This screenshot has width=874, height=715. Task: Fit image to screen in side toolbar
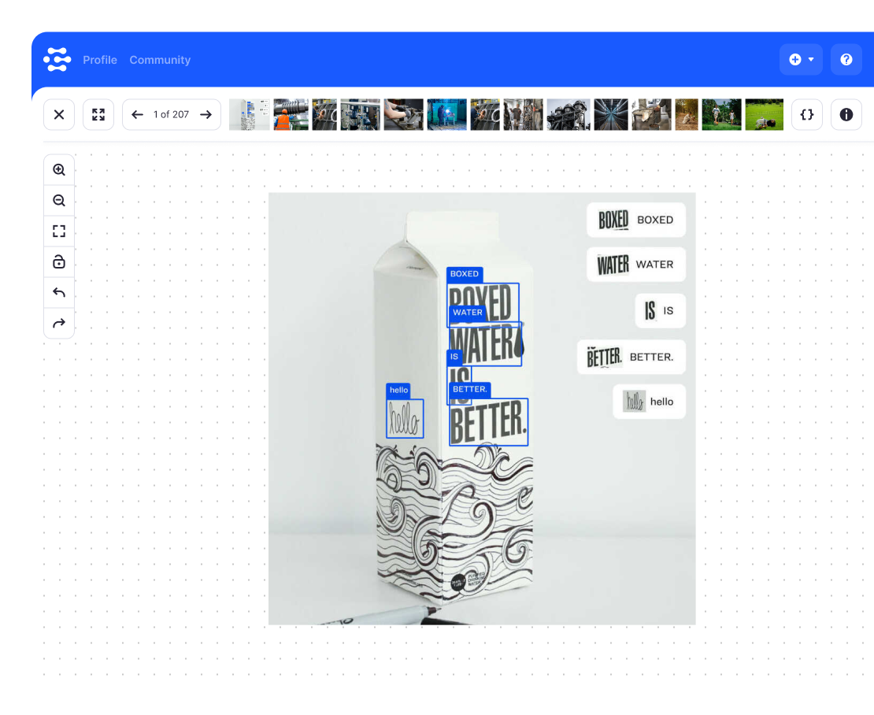pos(59,232)
